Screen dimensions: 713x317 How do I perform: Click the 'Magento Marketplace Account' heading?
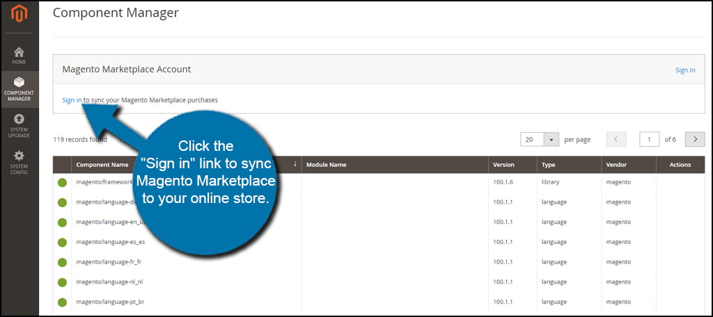point(127,70)
